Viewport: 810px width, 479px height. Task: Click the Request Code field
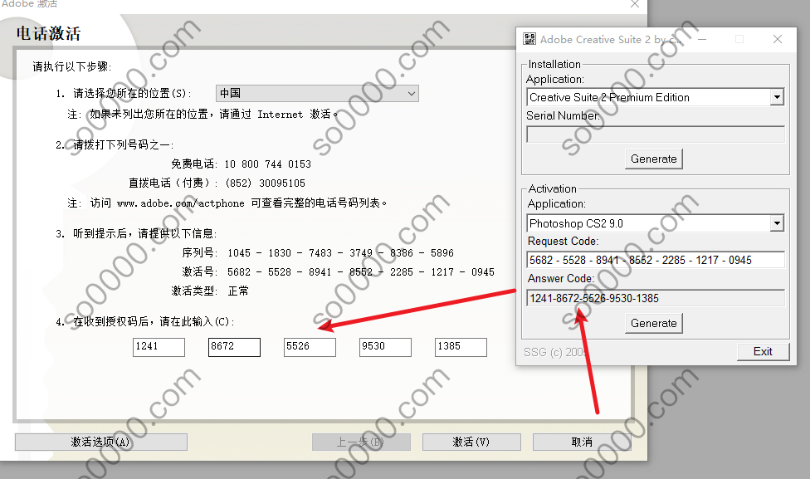coord(655,260)
